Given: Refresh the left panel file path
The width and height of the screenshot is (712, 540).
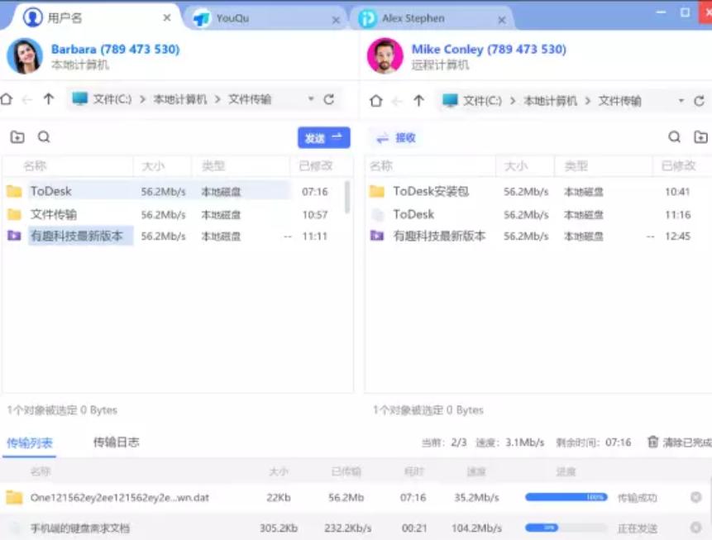Looking at the screenshot, I should click(329, 98).
